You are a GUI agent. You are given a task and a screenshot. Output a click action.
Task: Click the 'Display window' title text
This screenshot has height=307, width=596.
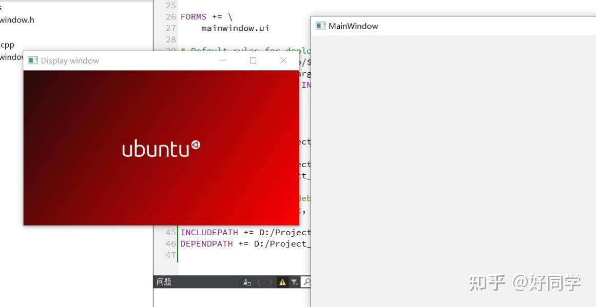coord(70,60)
